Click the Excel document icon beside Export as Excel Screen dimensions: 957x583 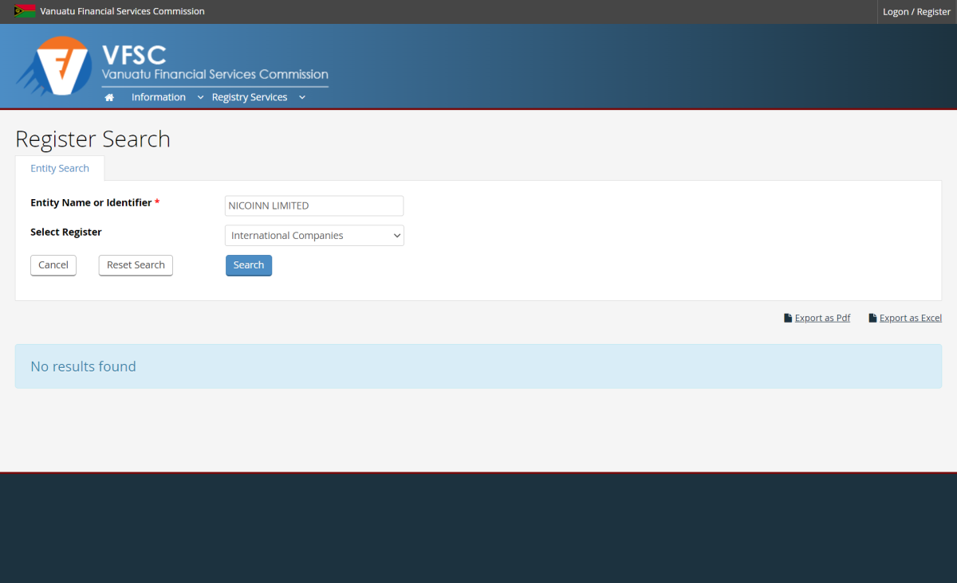tap(872, 318)
